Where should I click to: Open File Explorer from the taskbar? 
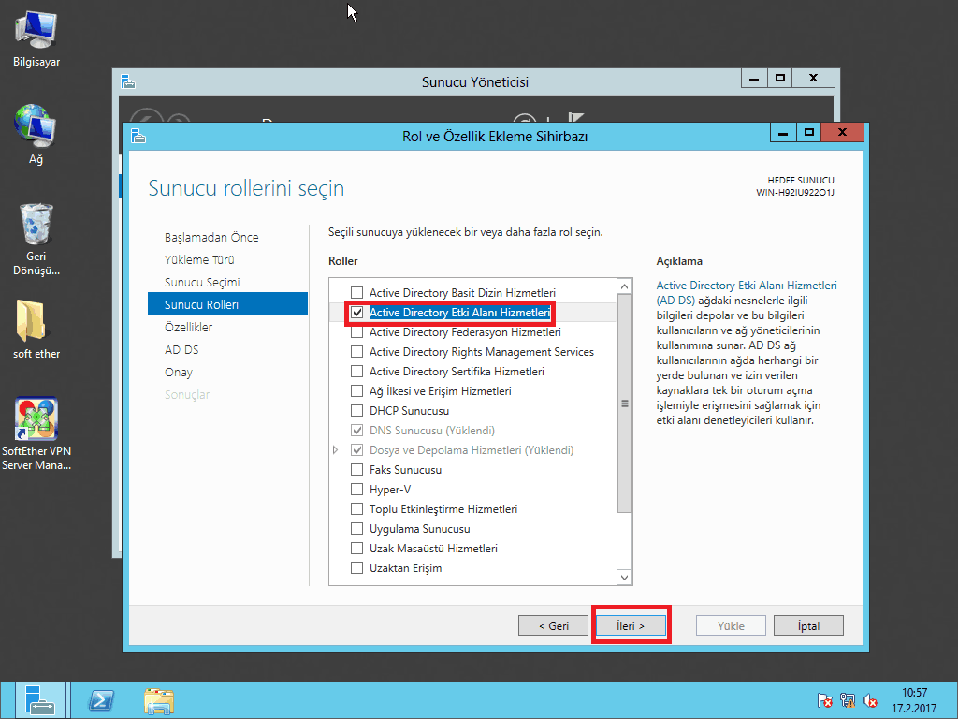point(159,699)
